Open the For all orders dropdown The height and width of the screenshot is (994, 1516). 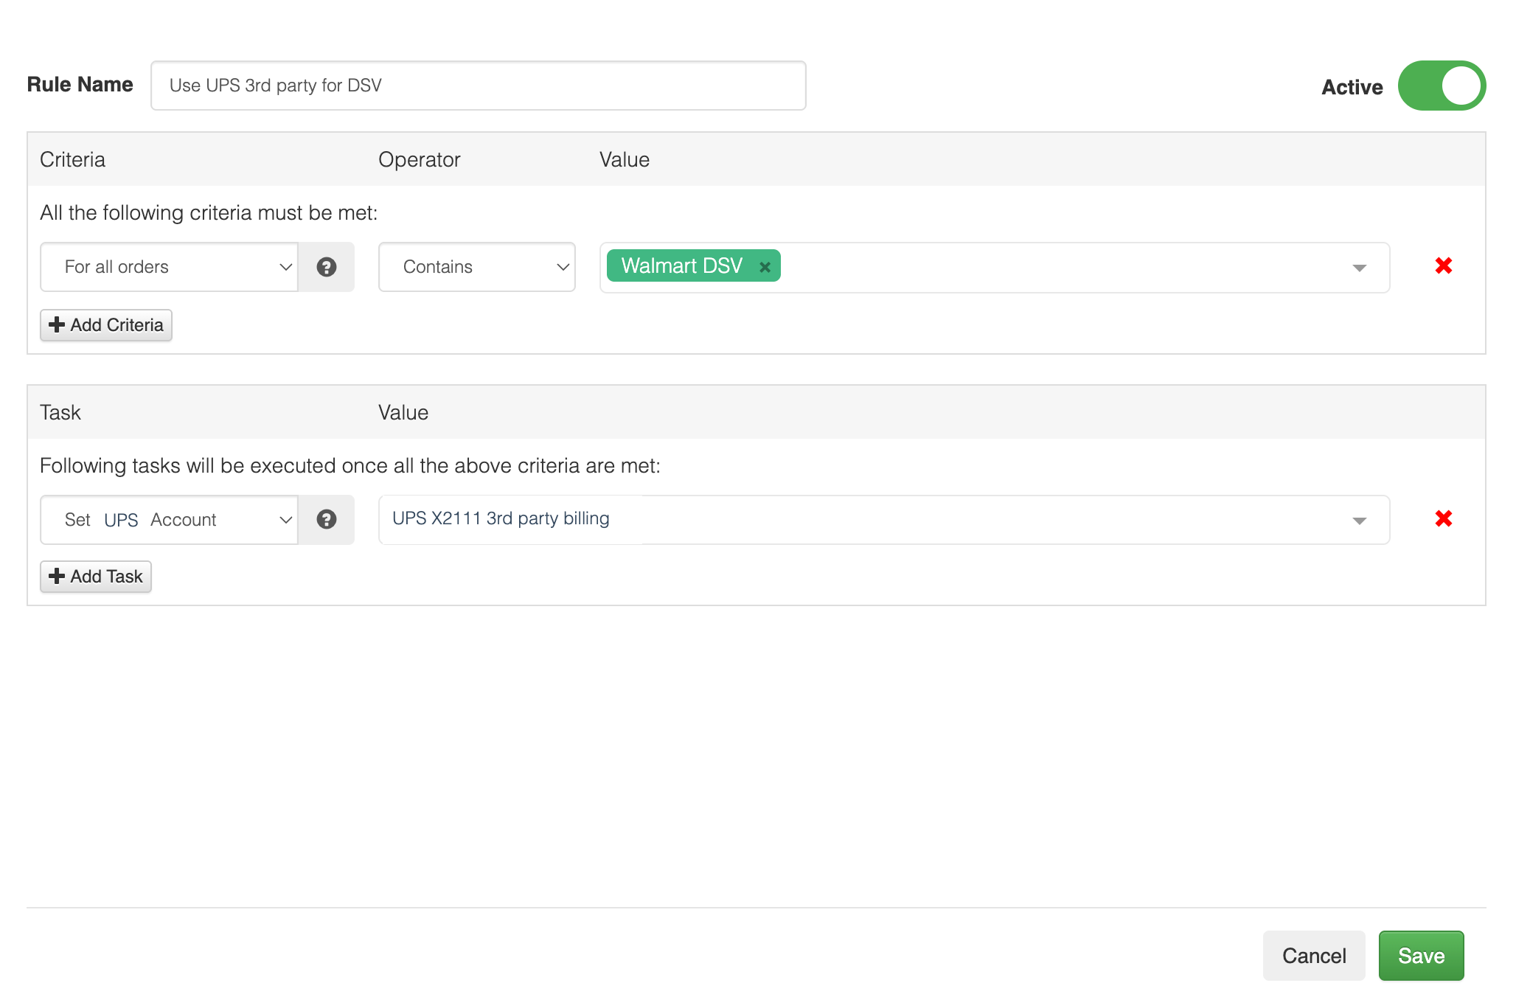(x=170, y=267)
